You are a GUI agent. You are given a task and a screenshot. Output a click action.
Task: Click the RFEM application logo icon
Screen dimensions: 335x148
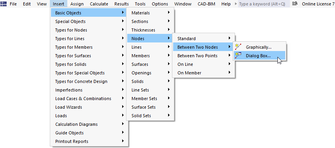[4, 4]
